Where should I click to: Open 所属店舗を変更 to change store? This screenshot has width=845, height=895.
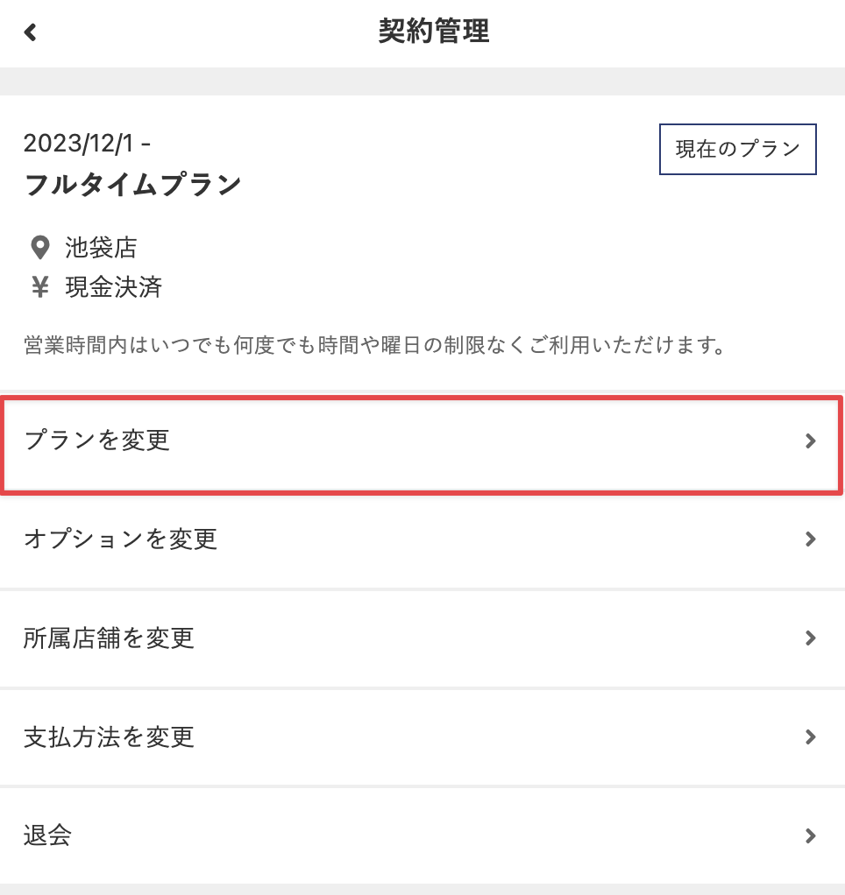coord(109,638)
